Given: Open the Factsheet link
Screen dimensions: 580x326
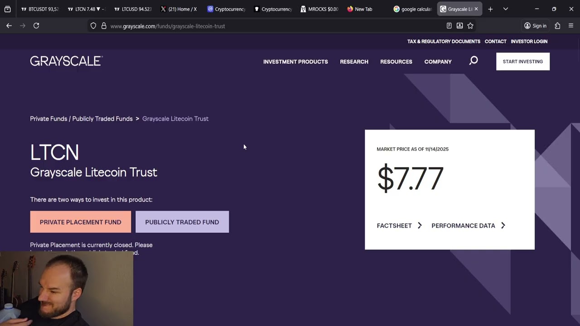Looking at the screenshot, I should 394,225.
